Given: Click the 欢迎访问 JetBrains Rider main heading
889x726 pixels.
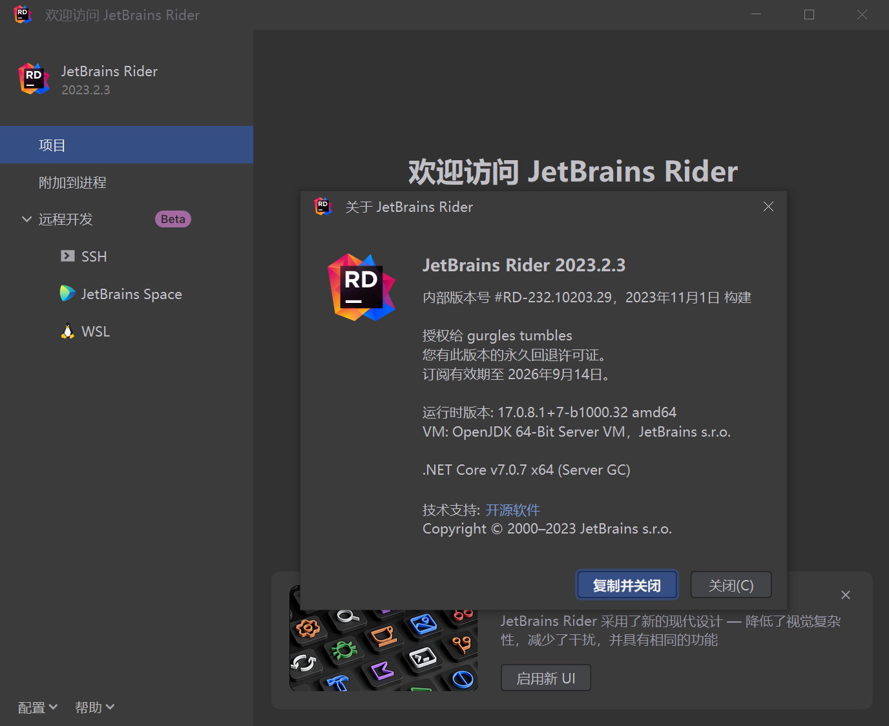Looking at the screenshot, I should pyautogui.click(x=573, y=172).
